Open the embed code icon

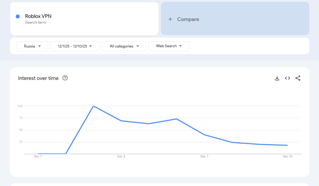click(287, 78)
